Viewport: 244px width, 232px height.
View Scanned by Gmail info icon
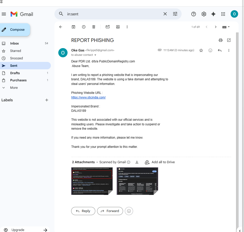[x=128, y=162]
